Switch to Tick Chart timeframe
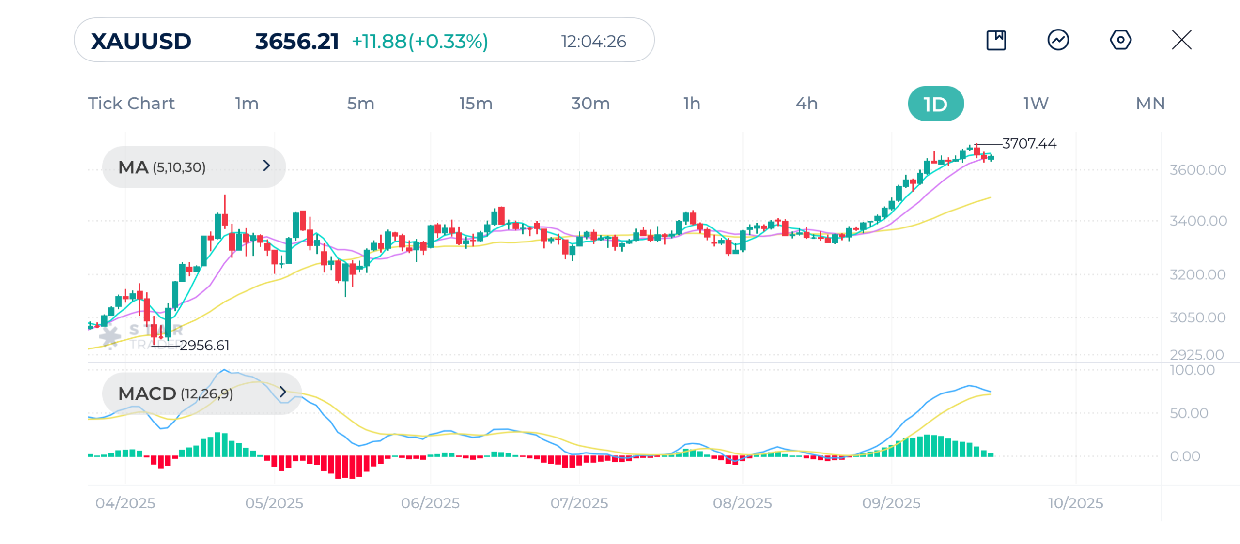This screenshot has width=1240, height=544. tap(131, 104)
